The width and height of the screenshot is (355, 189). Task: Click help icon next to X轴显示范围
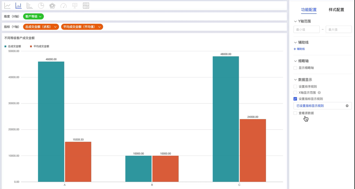coord(319,93)
